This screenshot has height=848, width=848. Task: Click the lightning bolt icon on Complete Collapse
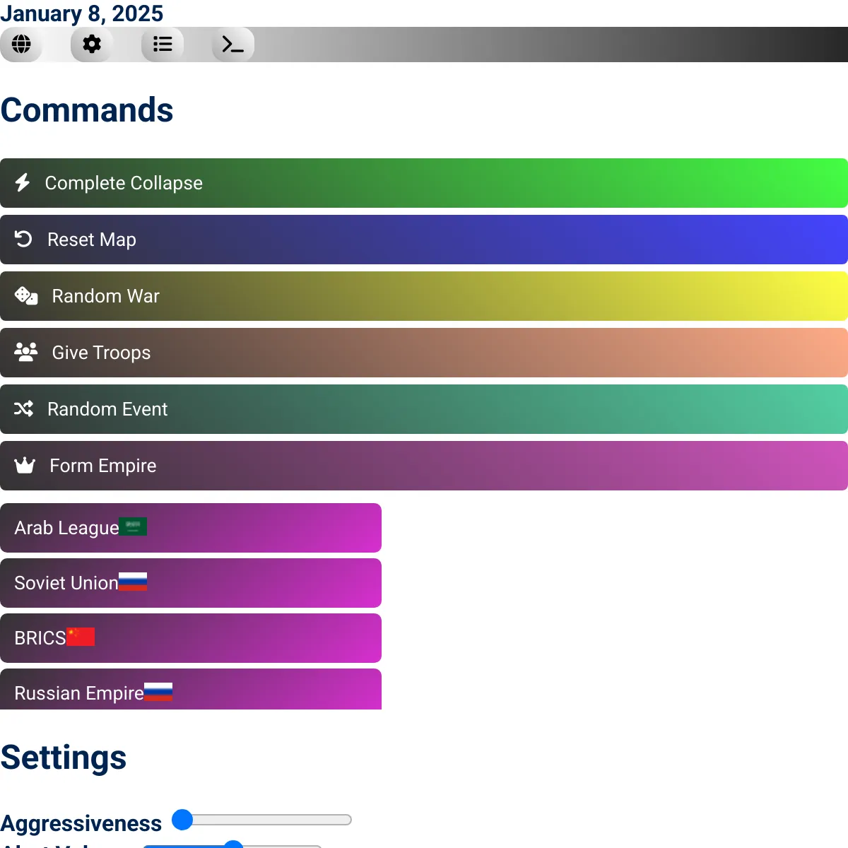pos(23,183)
